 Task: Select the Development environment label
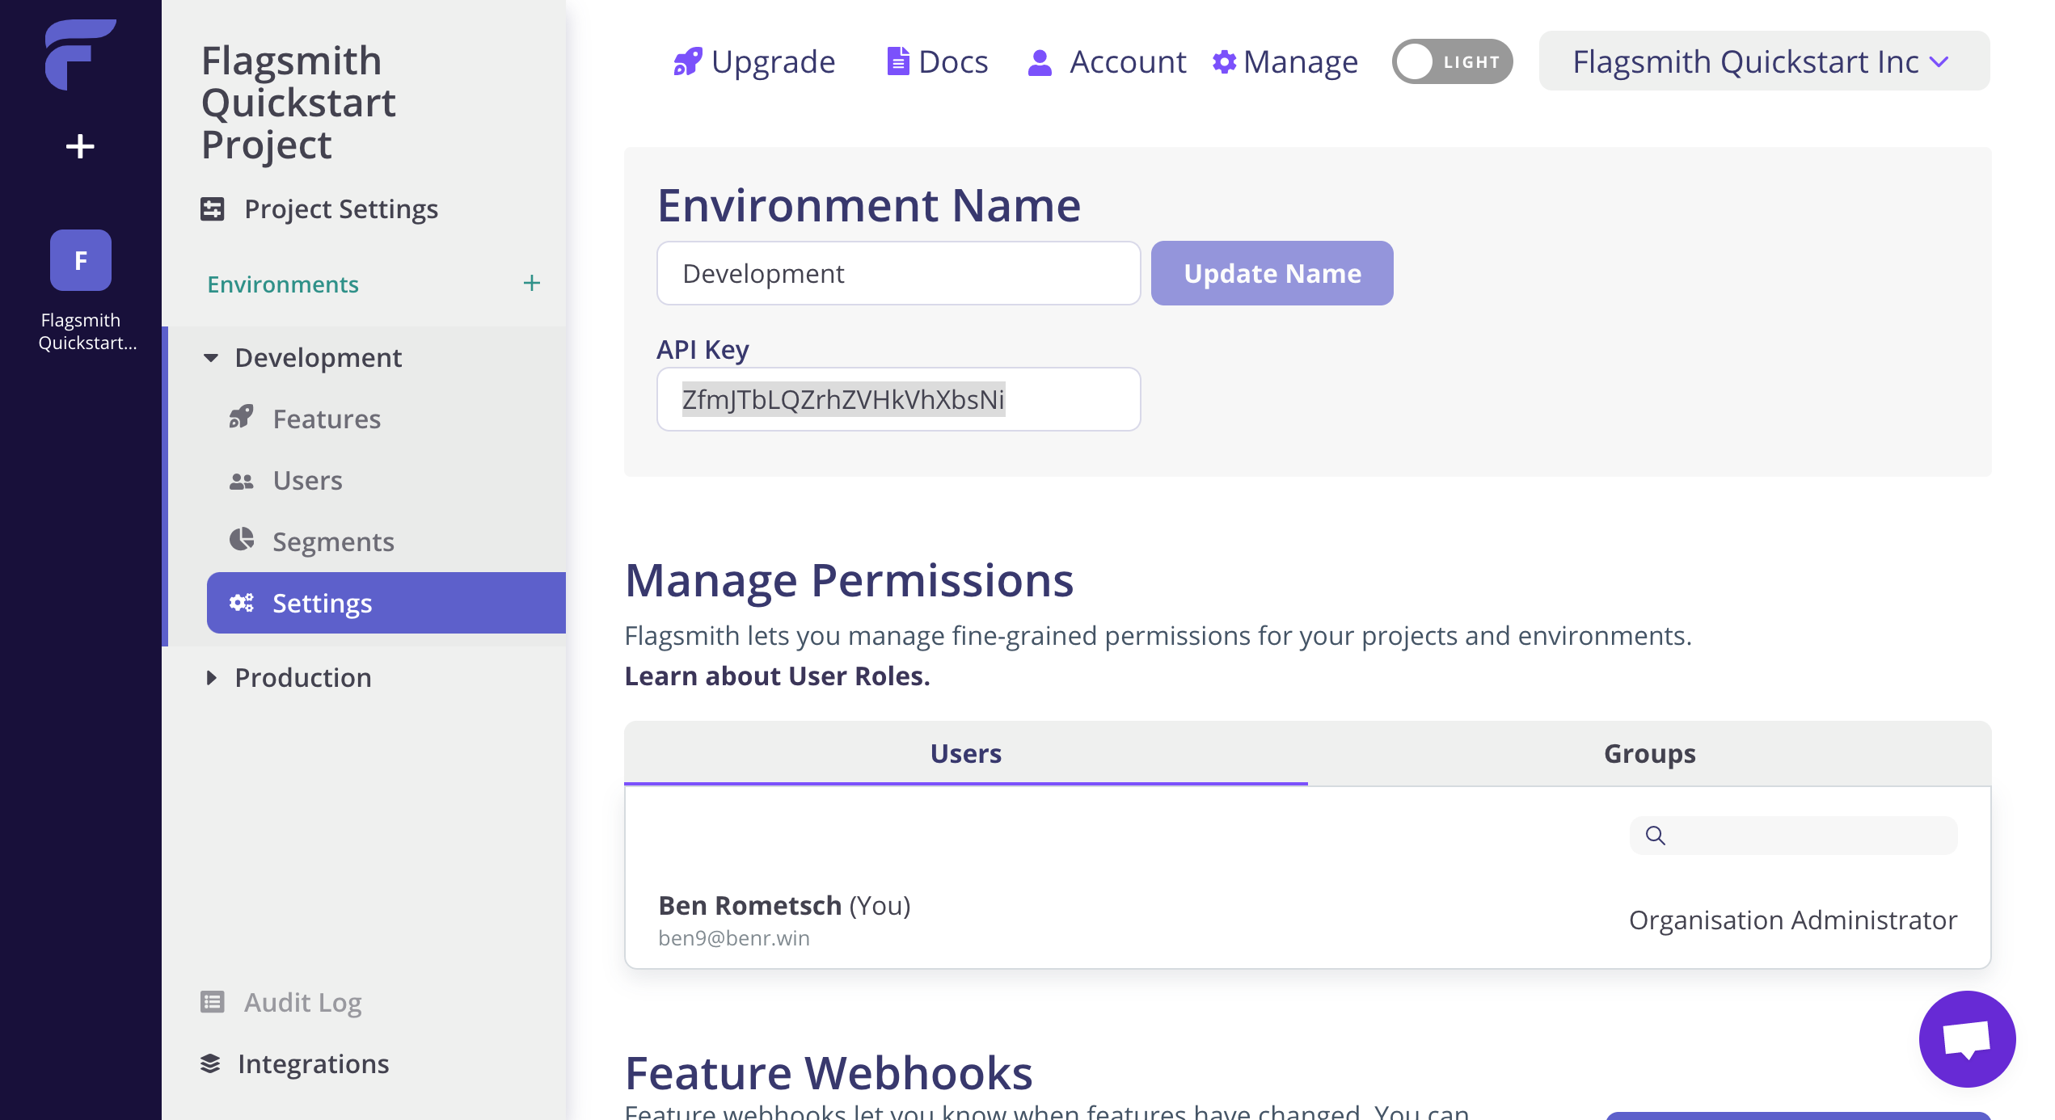(x=318, y=357)
